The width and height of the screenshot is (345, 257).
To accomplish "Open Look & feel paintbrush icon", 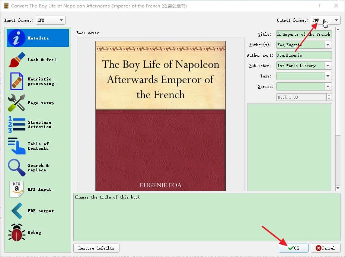I will (17, 60).
